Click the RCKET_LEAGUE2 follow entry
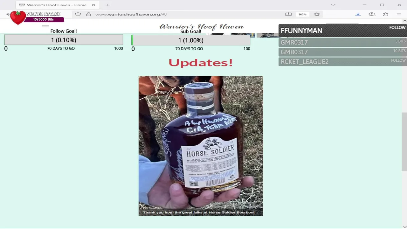 pos(342,61)
